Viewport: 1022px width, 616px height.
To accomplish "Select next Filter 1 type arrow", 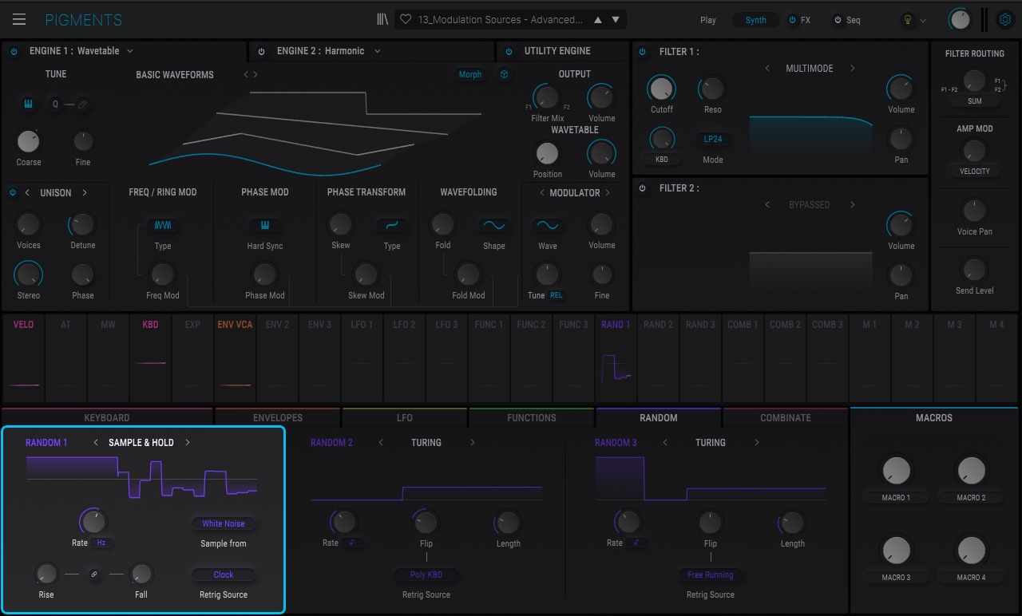I will [x=852, y=69].
